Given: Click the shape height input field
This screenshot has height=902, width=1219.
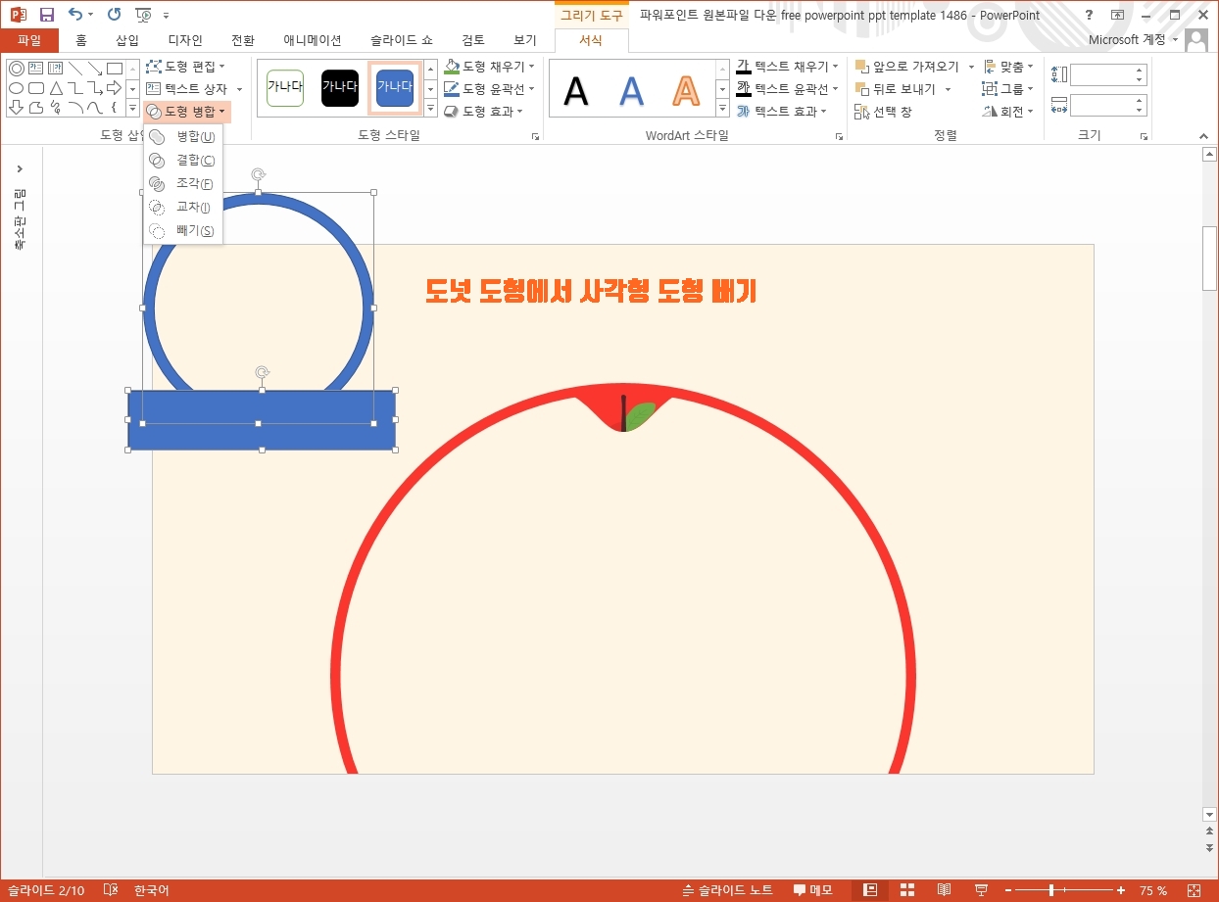Looking at the screenshot, I should (x=1102, y=74).
